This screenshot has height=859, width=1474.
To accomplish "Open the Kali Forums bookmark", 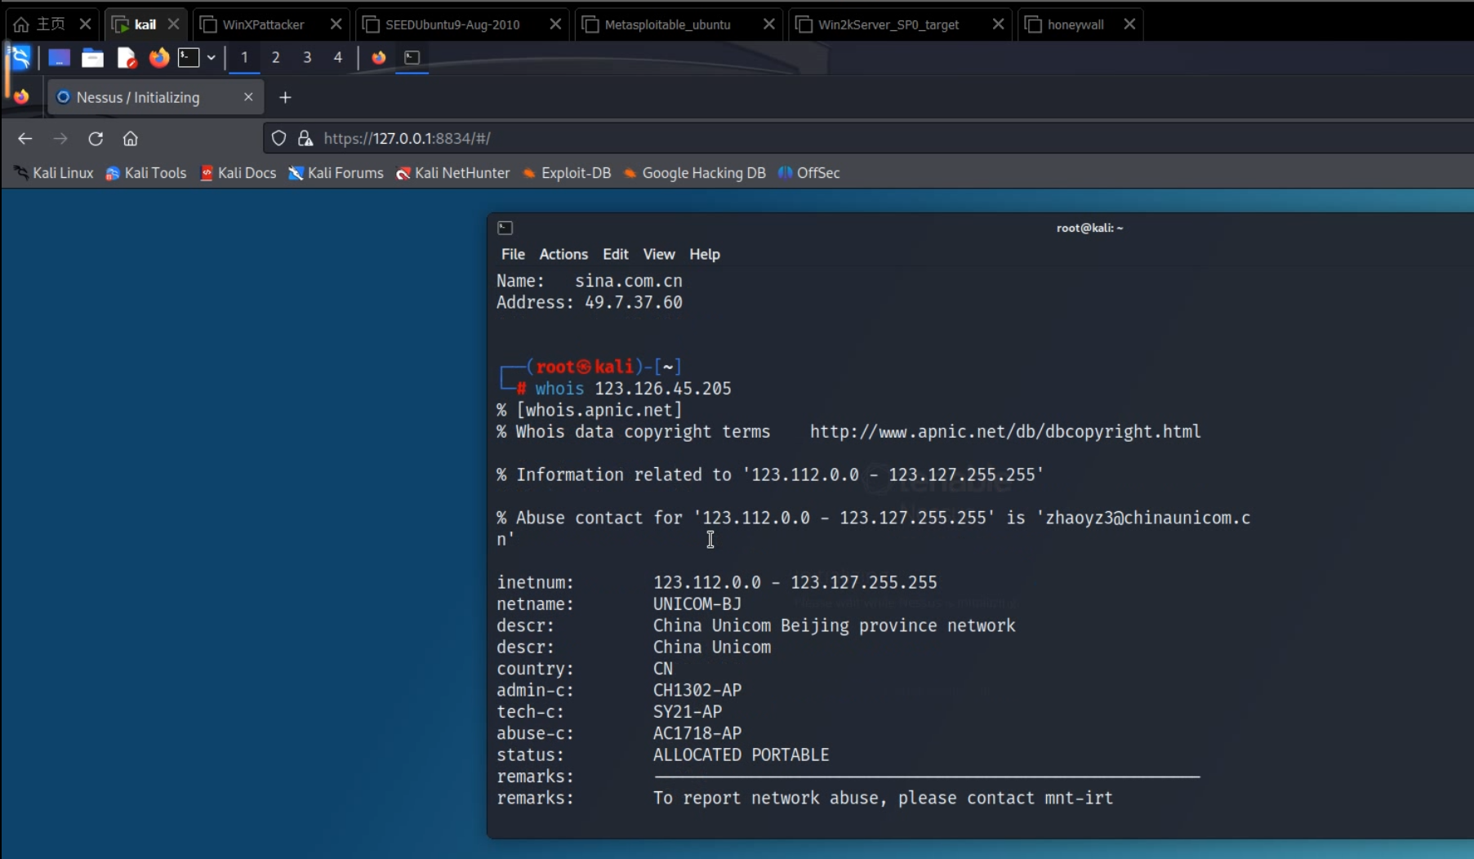I will click(336, 173).
